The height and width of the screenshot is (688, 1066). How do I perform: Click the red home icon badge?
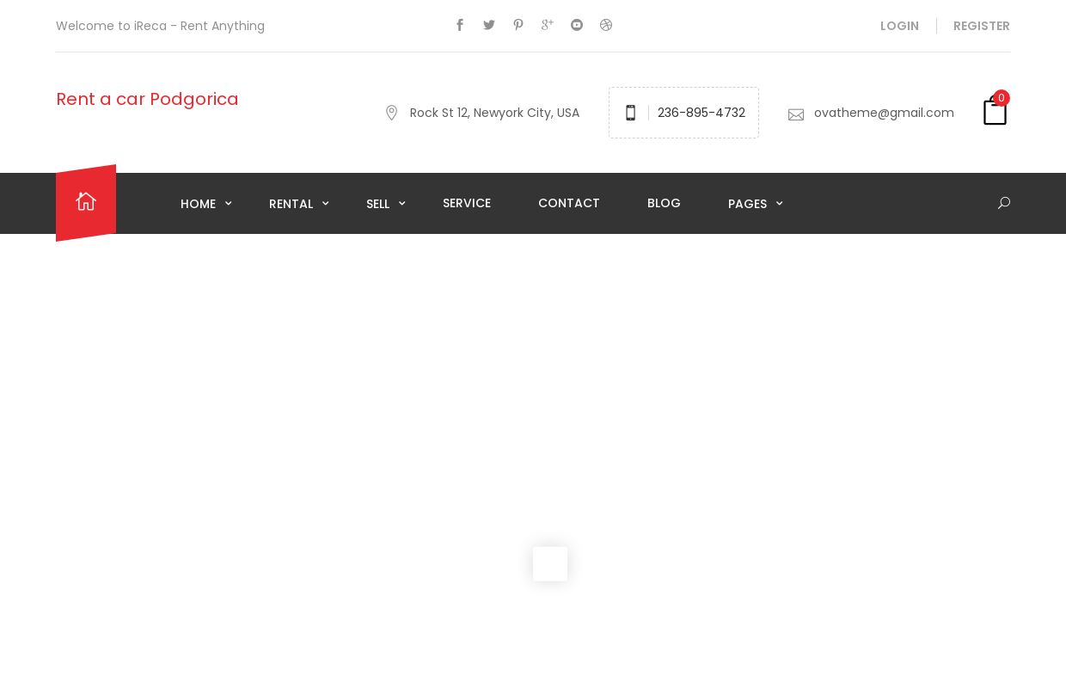(86, 202)
